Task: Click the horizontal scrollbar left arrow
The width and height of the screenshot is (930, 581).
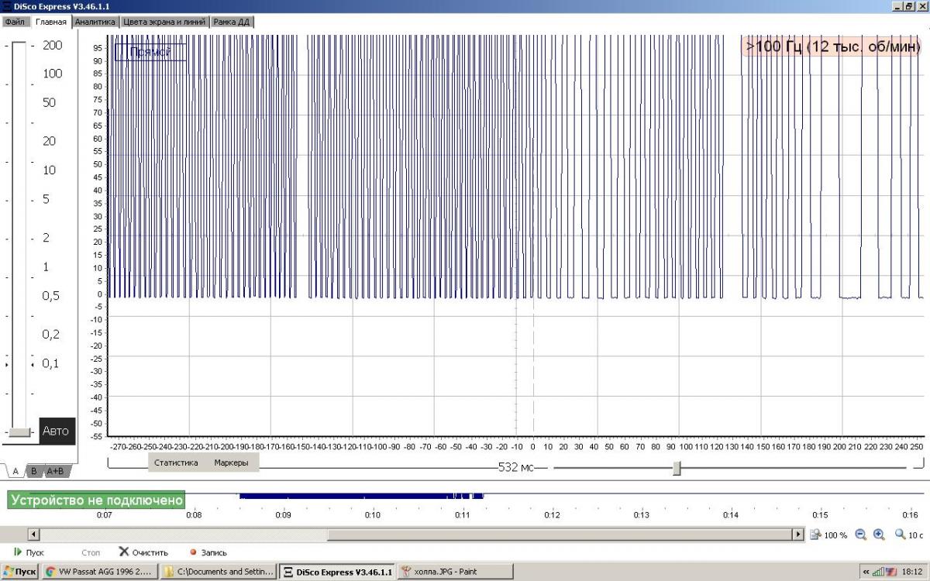Action: coord(33,535)
